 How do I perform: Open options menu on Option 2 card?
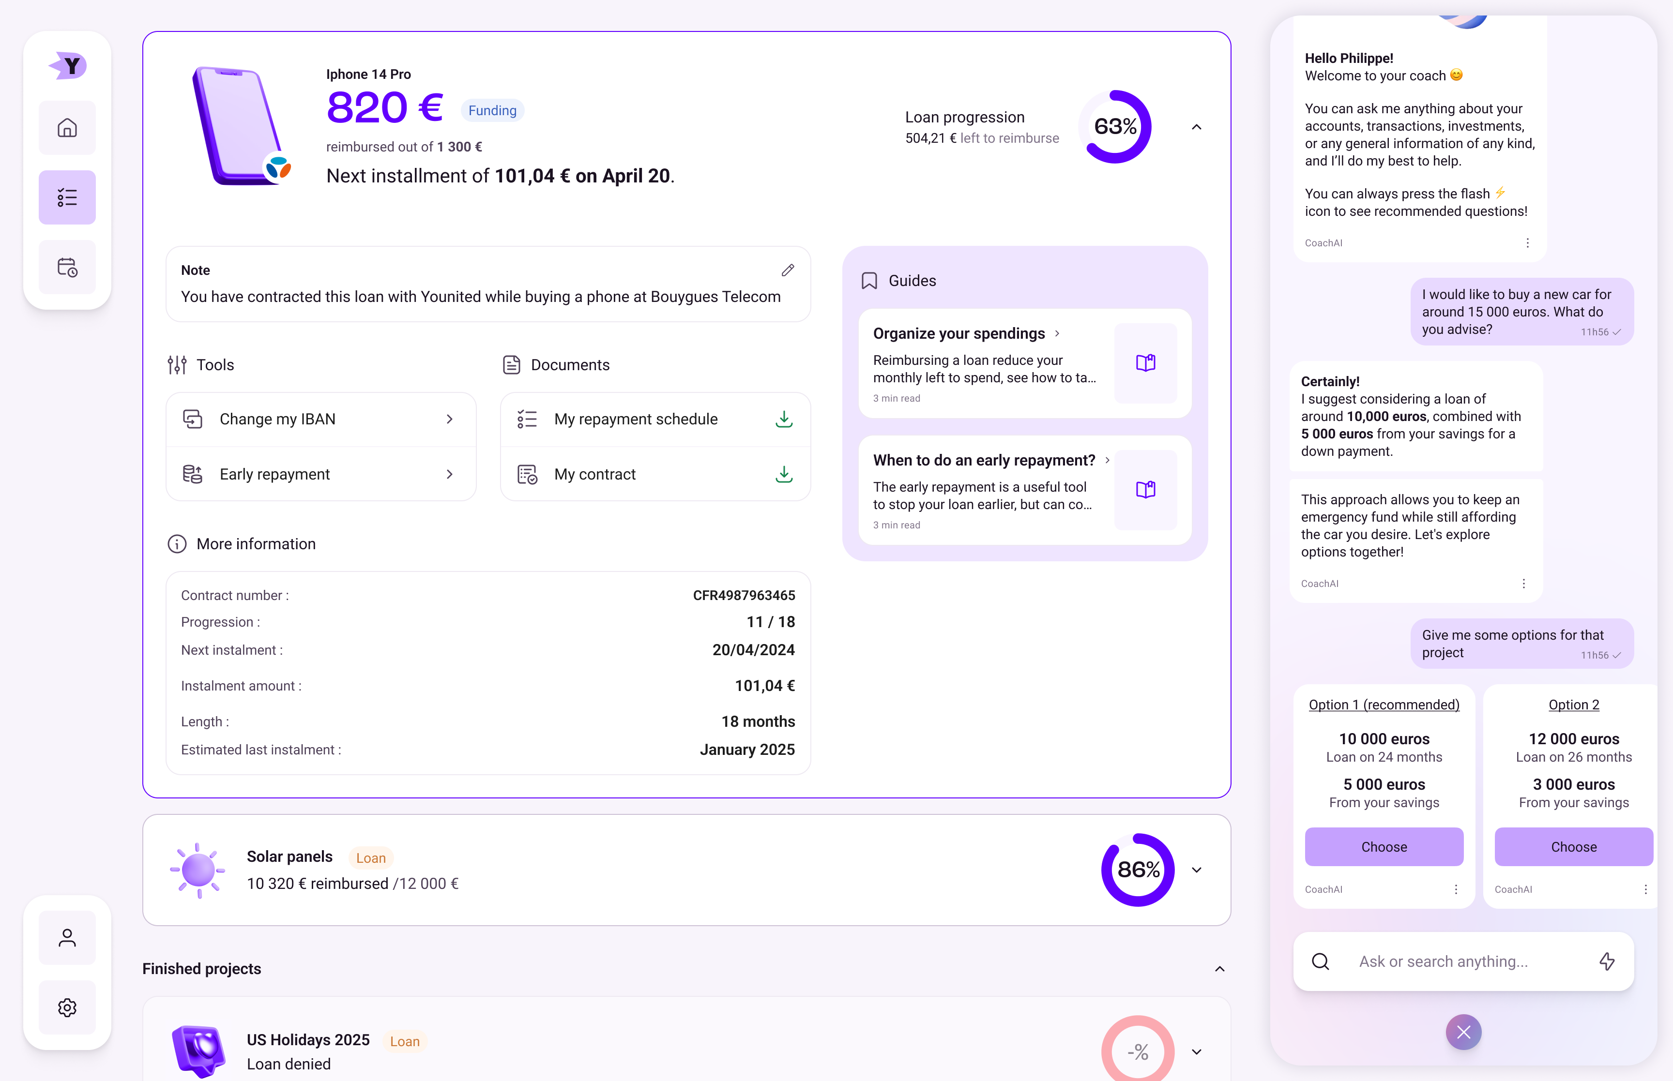tap(1645, 889)
